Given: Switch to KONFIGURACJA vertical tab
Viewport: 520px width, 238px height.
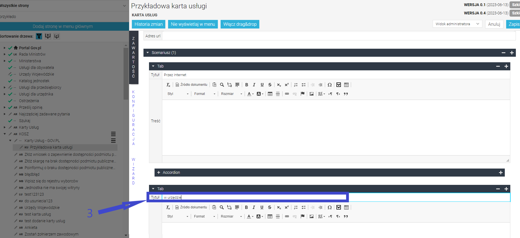Looking at the screenshot, I should click(x=134, y=118).
